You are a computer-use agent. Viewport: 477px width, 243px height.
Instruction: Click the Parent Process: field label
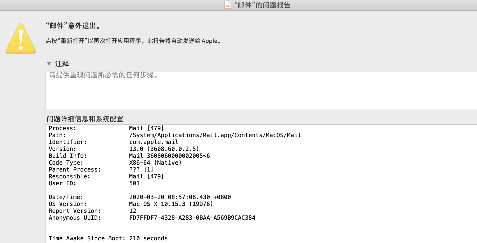(75, 169)
